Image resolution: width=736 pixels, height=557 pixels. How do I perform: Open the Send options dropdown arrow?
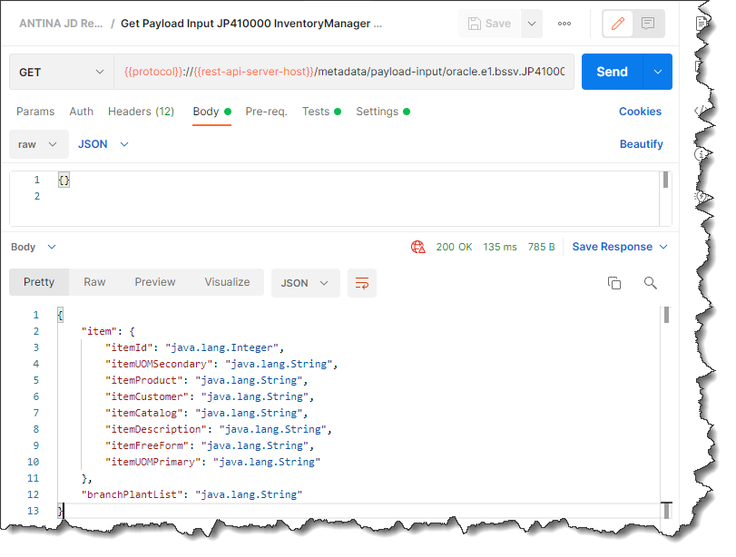click(x=658, y=72)
